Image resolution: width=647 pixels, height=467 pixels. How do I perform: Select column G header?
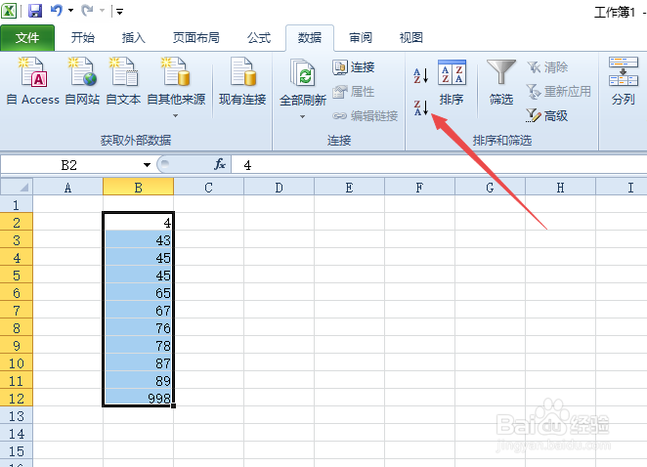(490, 188)
